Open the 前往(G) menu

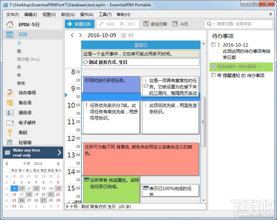(x=68, y=15)
